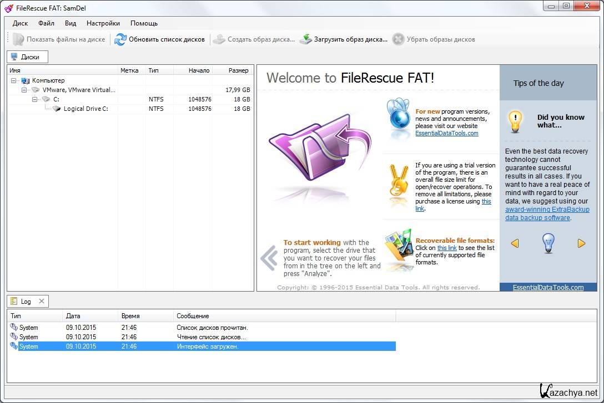Collapse the C: drive tree node
Image resolution: width=604 pixels, height=403 pixels.
coord(34,99)
